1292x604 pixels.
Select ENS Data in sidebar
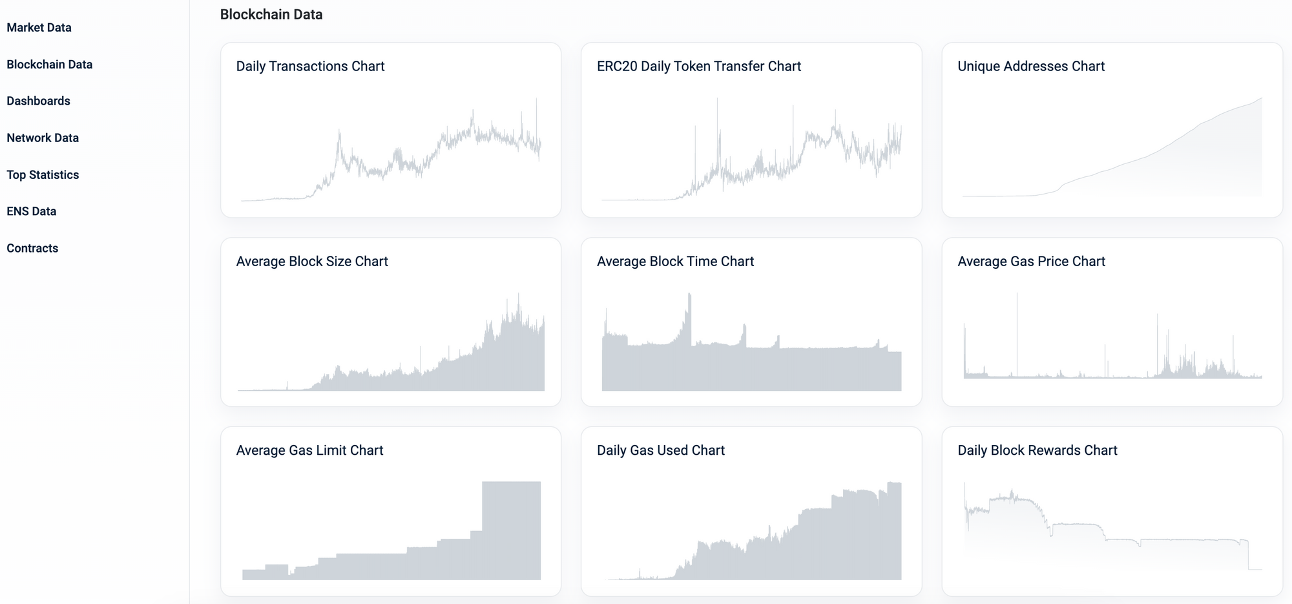pos(31,211)
